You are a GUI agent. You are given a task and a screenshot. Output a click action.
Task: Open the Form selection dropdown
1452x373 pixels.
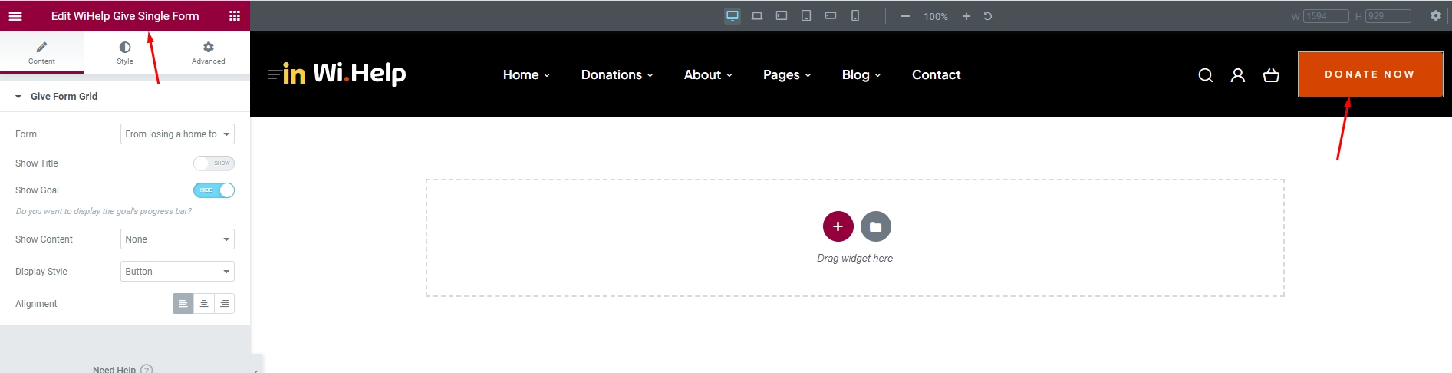click(177, 134)
